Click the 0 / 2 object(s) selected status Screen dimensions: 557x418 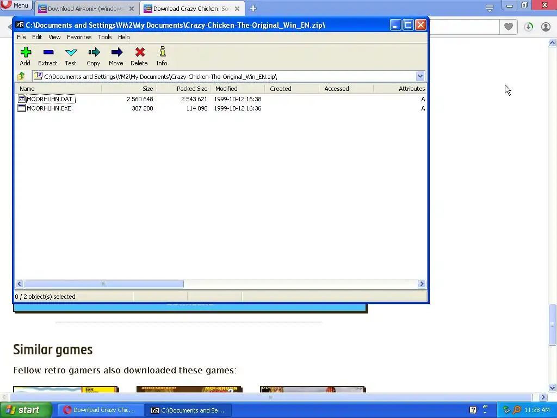pyautogui.click(x=45, y=297)
